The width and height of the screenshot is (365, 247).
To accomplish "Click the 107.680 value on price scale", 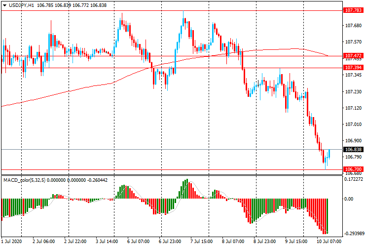I will [x=353, y=26].
